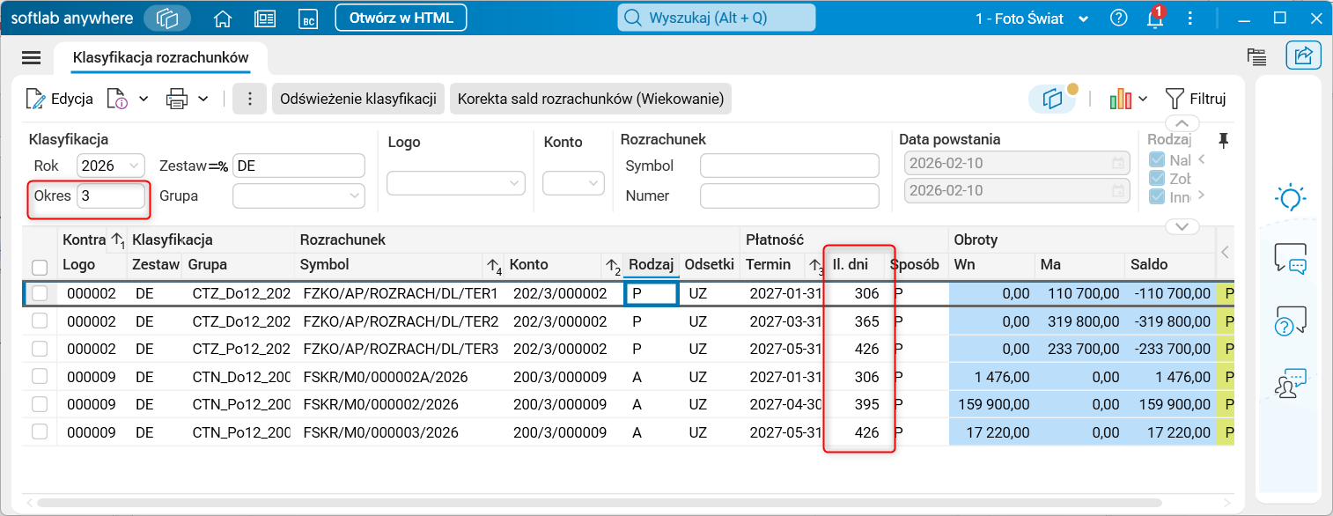1333x516 pixels.
Task: Tick the select-all checkbox in the table header
Action: tap(40, 267)
